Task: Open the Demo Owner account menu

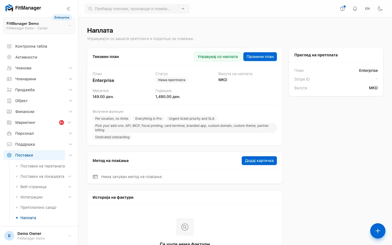Action: [39, 236]
